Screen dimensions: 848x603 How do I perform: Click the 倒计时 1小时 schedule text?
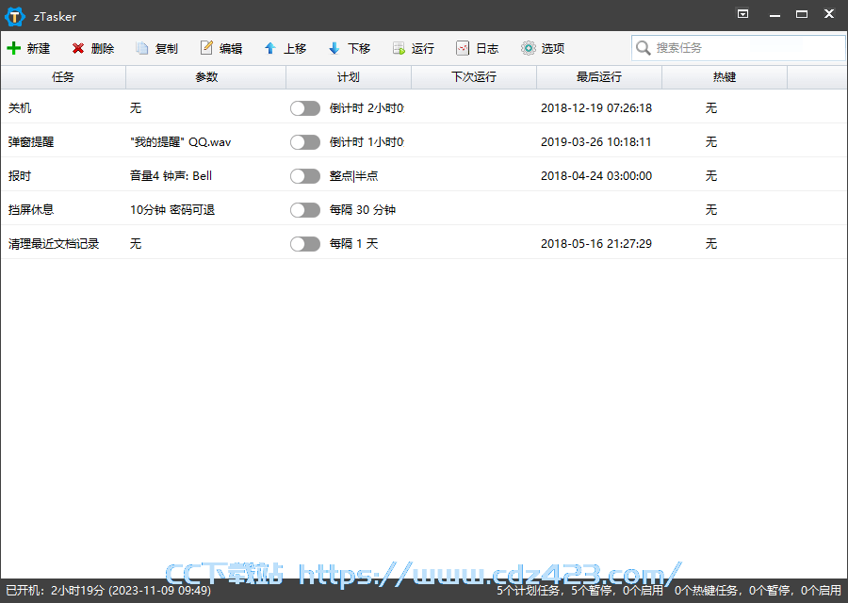click(x=367, y=142)
